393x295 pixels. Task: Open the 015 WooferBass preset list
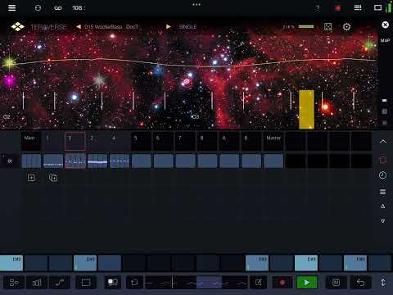111,27
